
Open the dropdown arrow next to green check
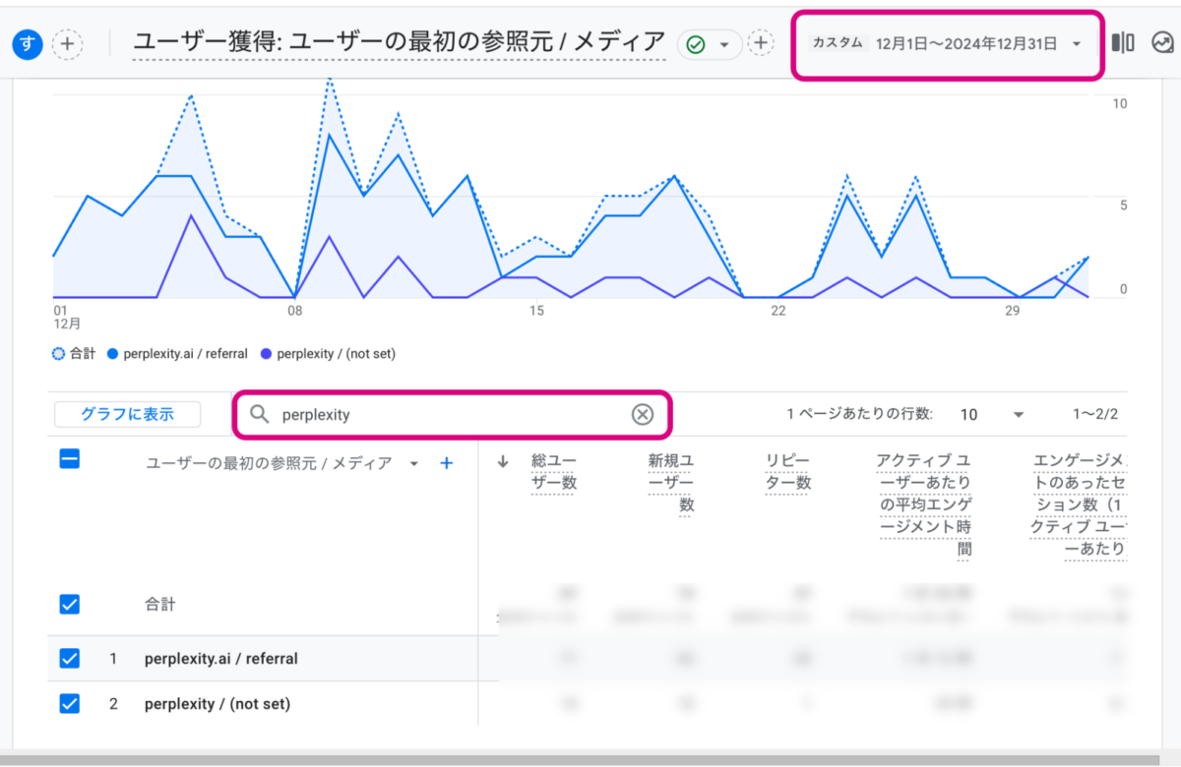pyautogui.click(x=724, y=44)
